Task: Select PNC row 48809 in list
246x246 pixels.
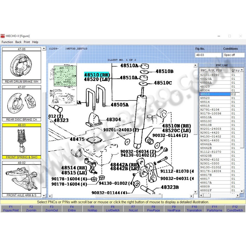Action: (x=220, y=186)
